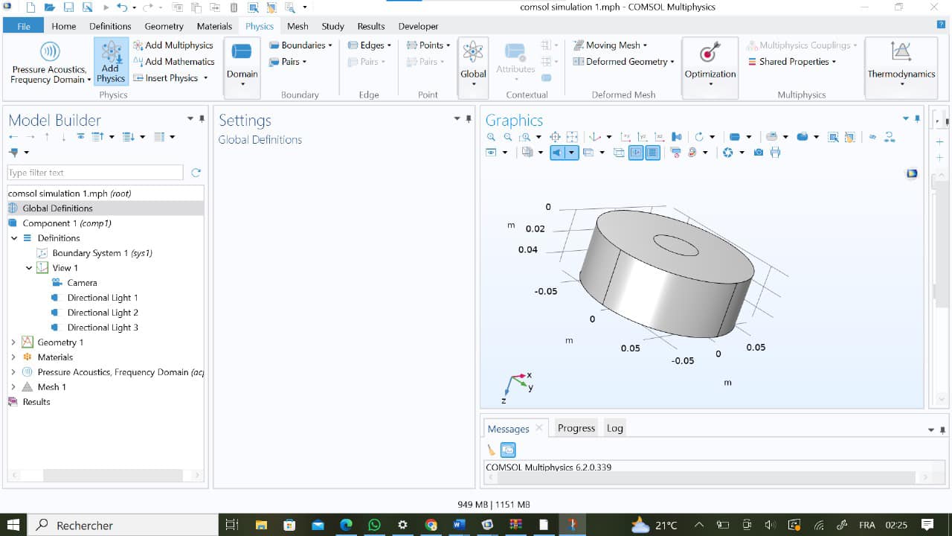952x536 pixels.
Task: Click the Undo arrow in quick toolbar
Action: (x=122, y=7)
